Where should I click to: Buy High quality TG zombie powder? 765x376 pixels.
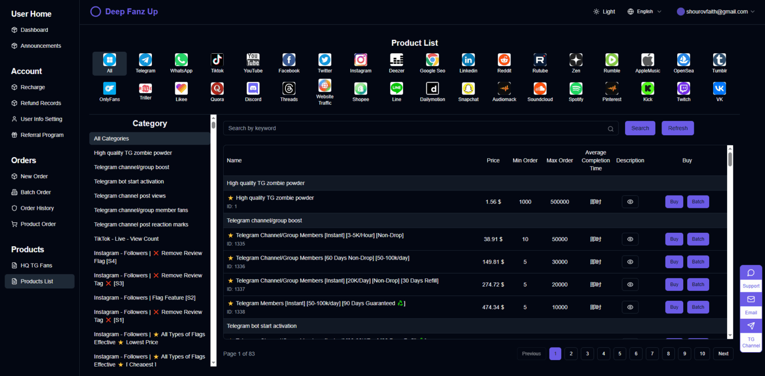point(674,202)
